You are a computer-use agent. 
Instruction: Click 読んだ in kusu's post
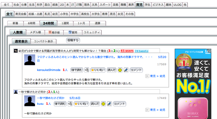95,104
